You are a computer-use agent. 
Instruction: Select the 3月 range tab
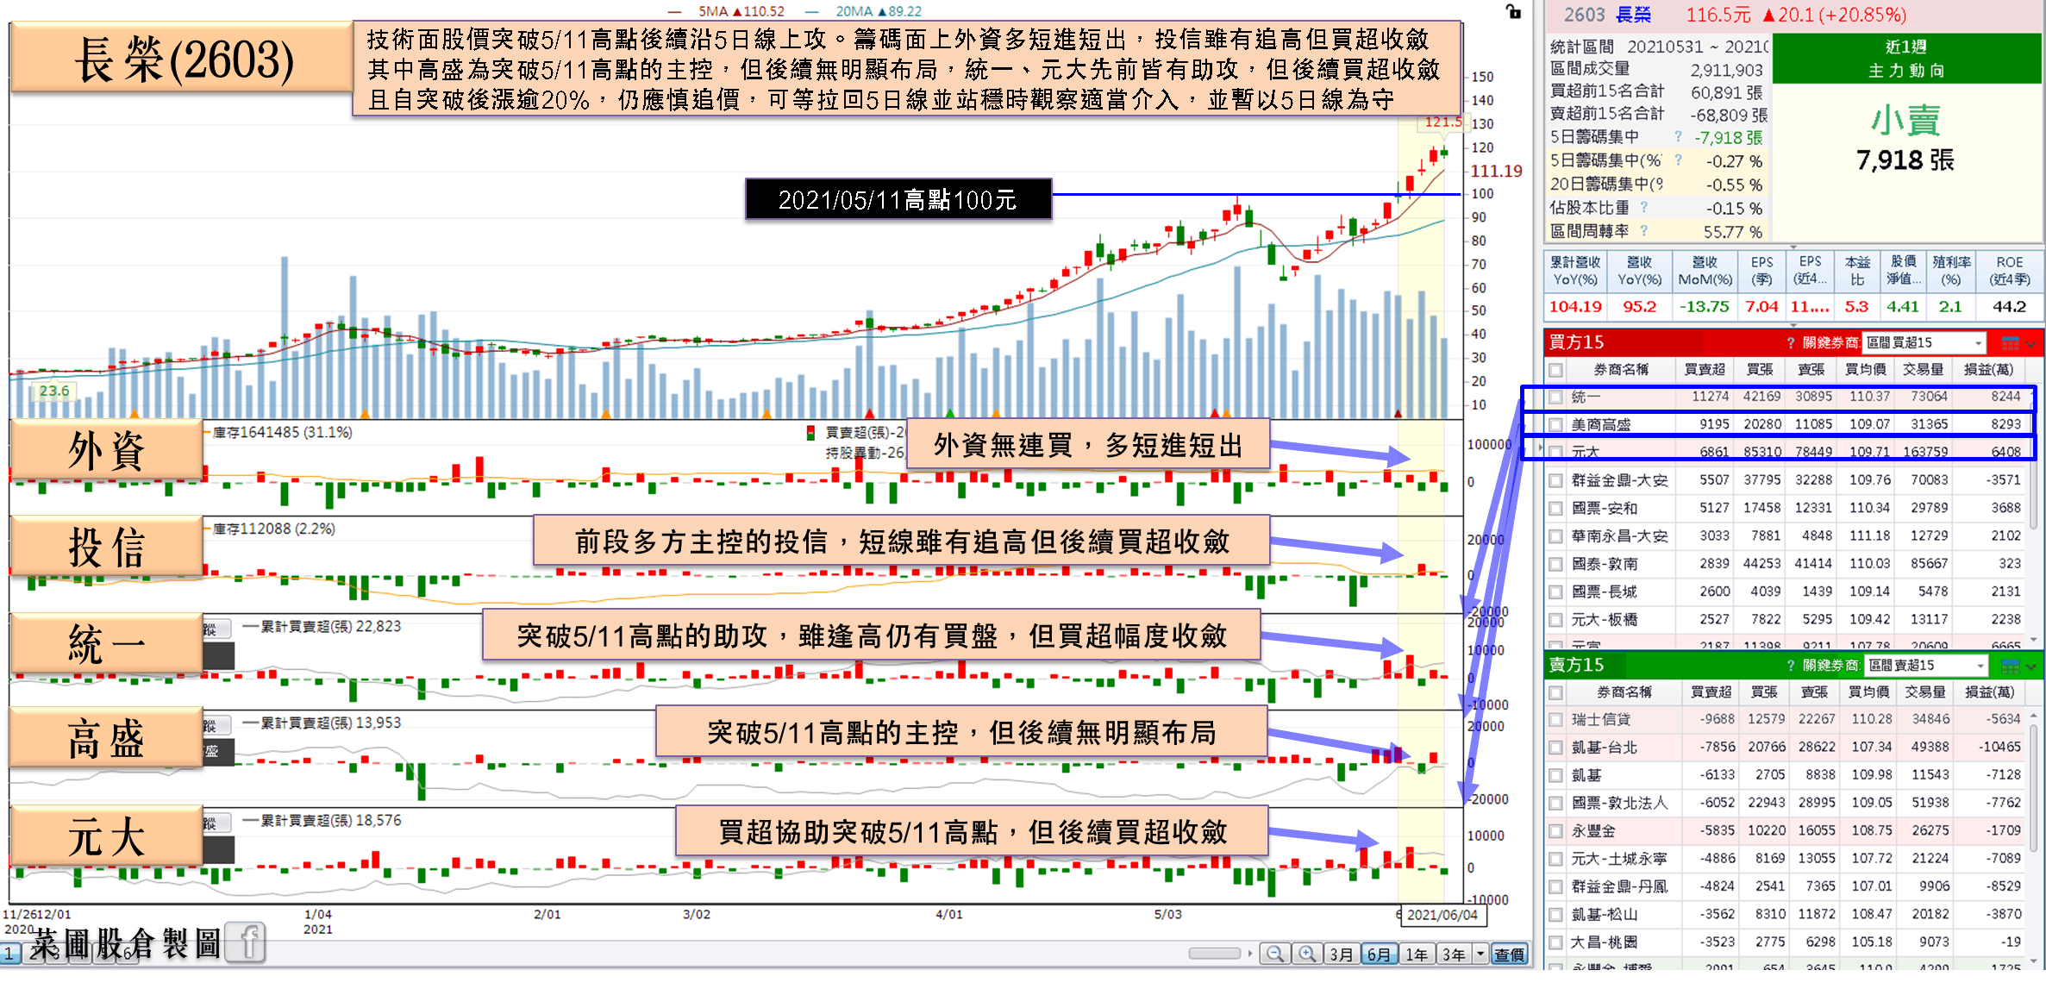(1341, 955)
